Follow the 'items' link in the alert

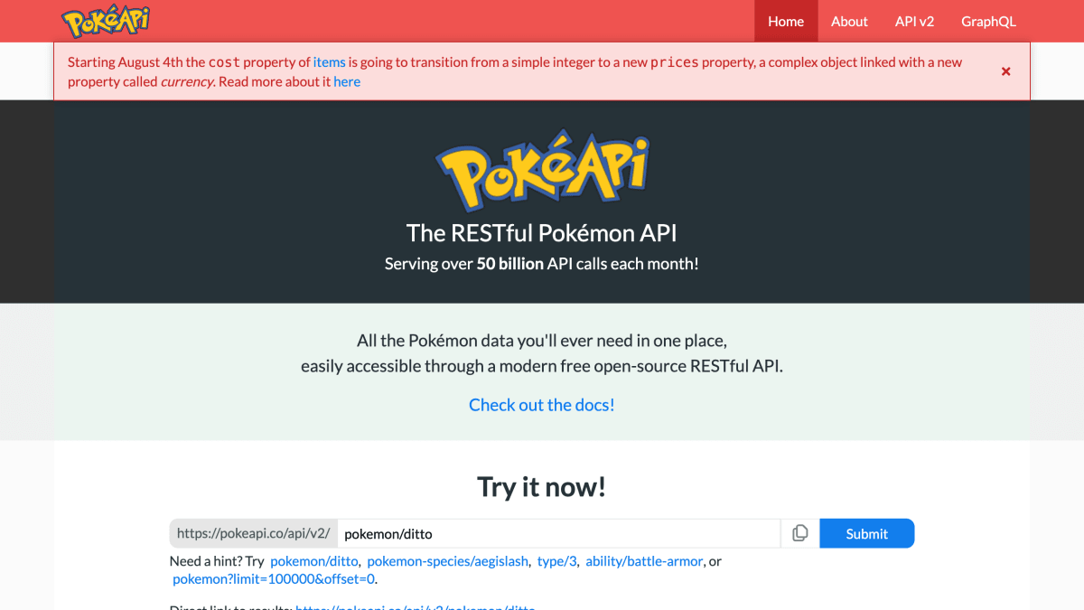[x=329, y=62]
